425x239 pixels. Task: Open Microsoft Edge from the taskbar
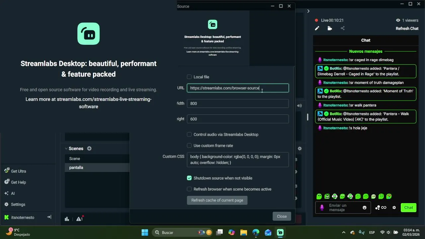[x=256, y=232]
